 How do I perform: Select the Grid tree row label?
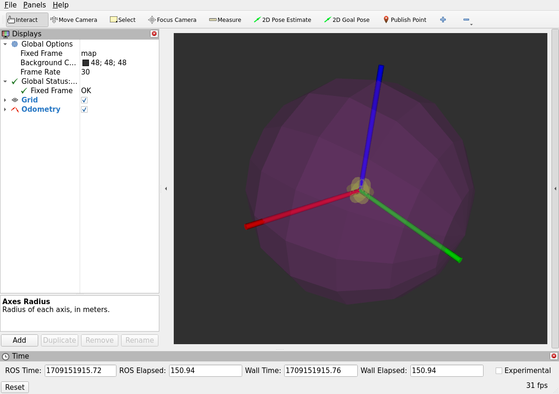coord(29,100)
